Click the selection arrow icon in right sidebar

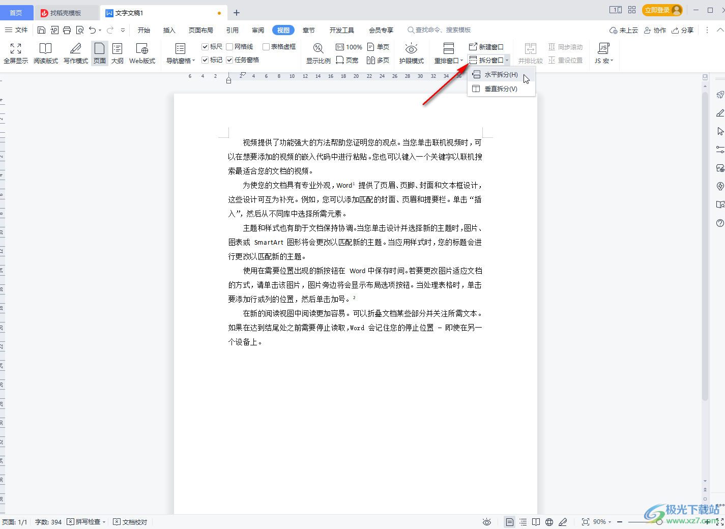coord(720,131)
